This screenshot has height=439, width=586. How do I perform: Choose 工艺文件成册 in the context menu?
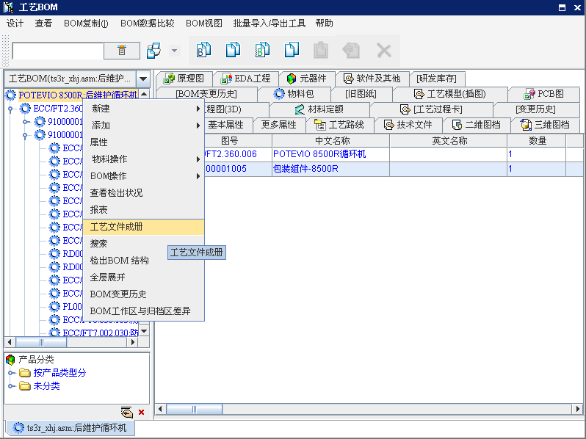117,227
